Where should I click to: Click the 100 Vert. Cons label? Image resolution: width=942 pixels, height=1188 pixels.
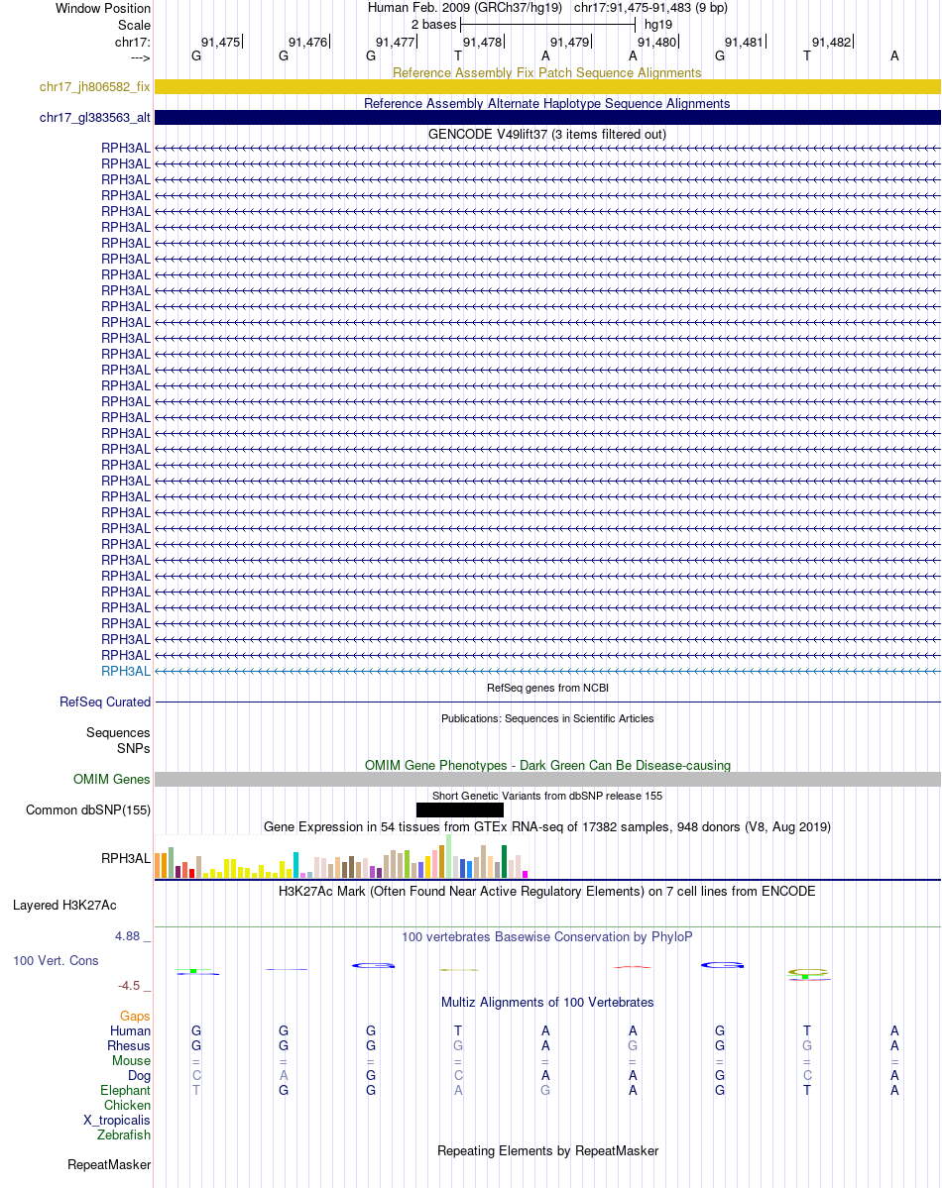coord(56,961)
